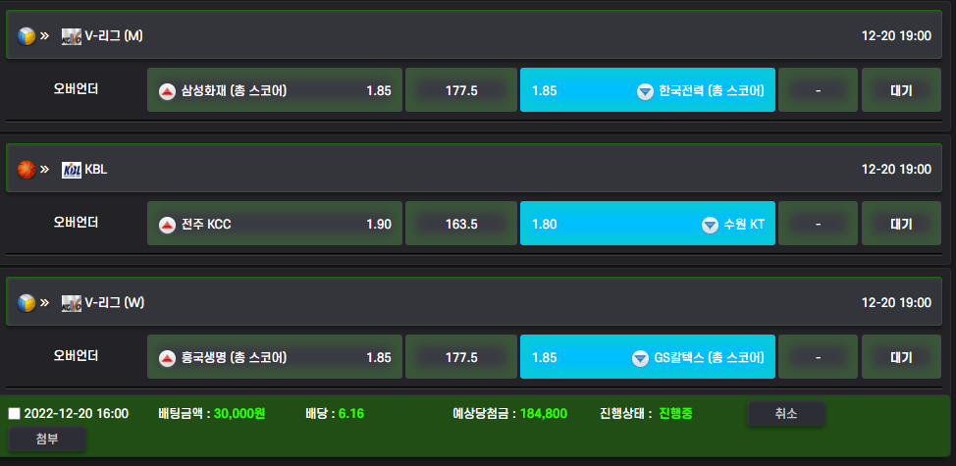Click the 12-20 19:00 time in KBL header
Image resolution: width=956 pixels, height=466 pixels.
[896, 170]
